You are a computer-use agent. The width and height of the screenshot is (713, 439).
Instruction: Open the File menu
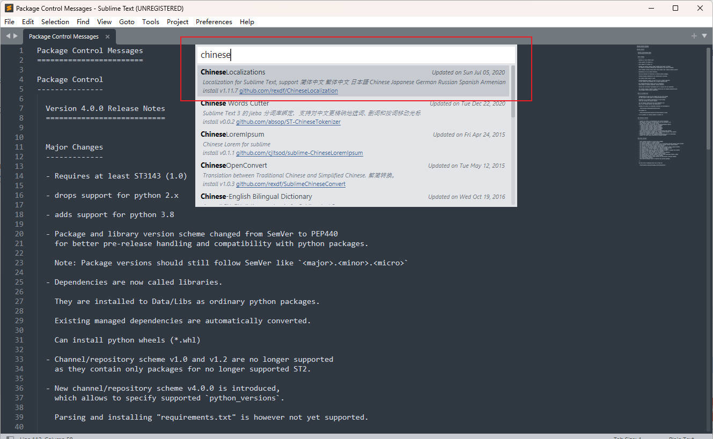pos(10,21)
